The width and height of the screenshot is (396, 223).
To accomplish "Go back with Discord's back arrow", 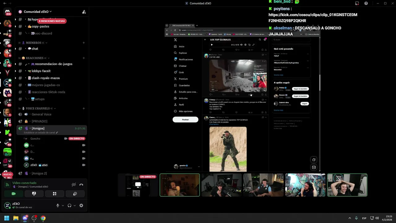I will tap(5, 3).
